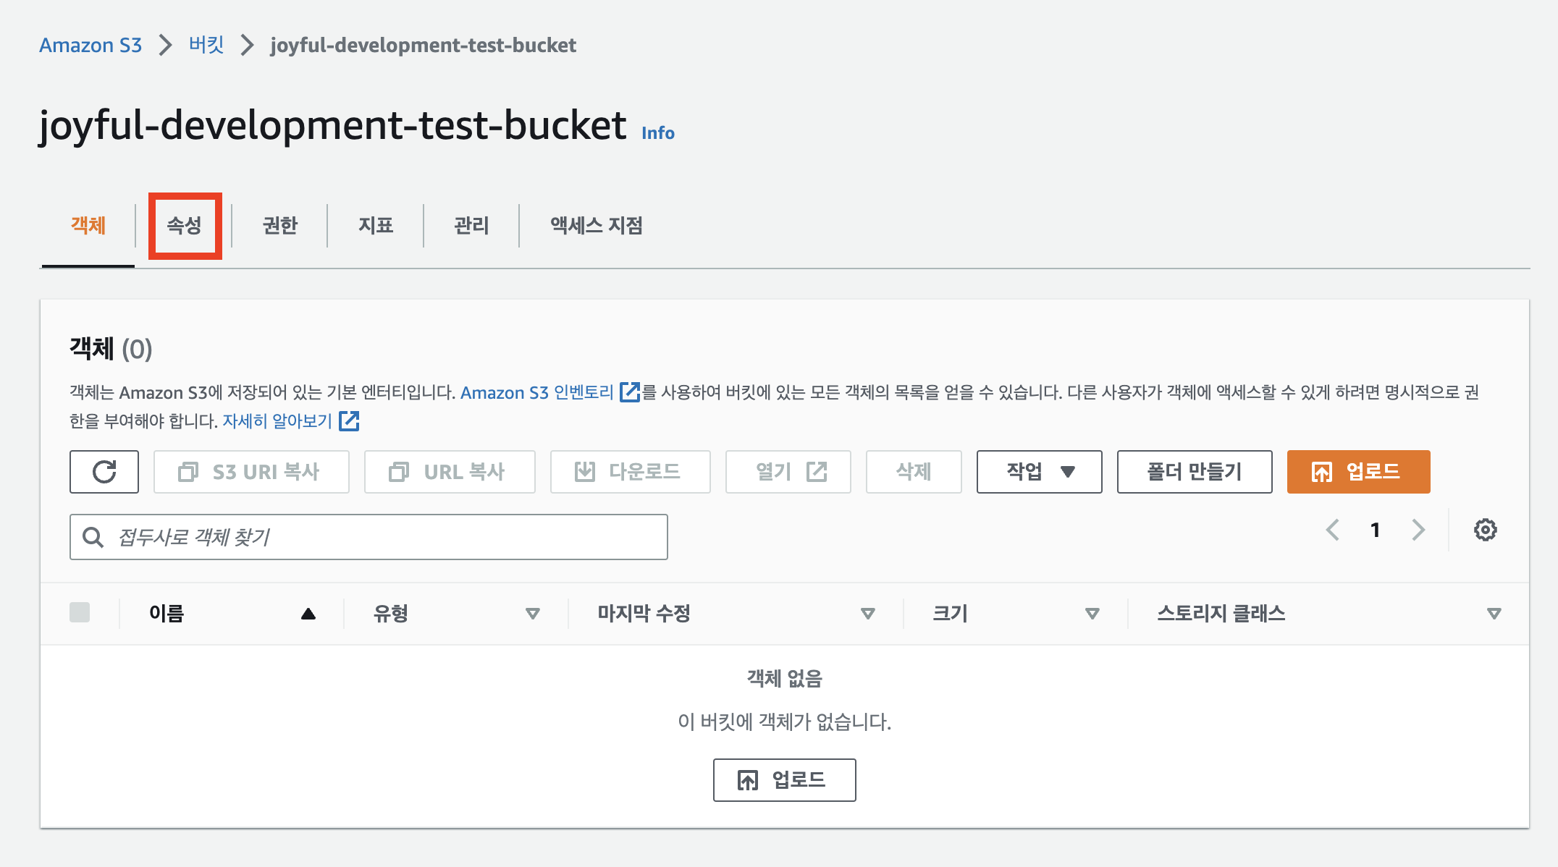Sort by 유형 column arrow
Viewport: 1558px width, 867px height.
click(533, 614)
